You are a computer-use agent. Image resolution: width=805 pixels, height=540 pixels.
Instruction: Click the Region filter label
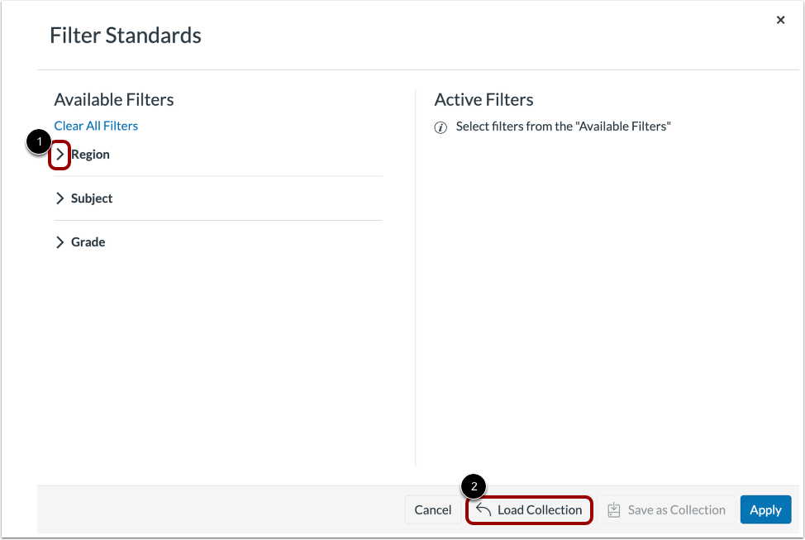point(90,154)
